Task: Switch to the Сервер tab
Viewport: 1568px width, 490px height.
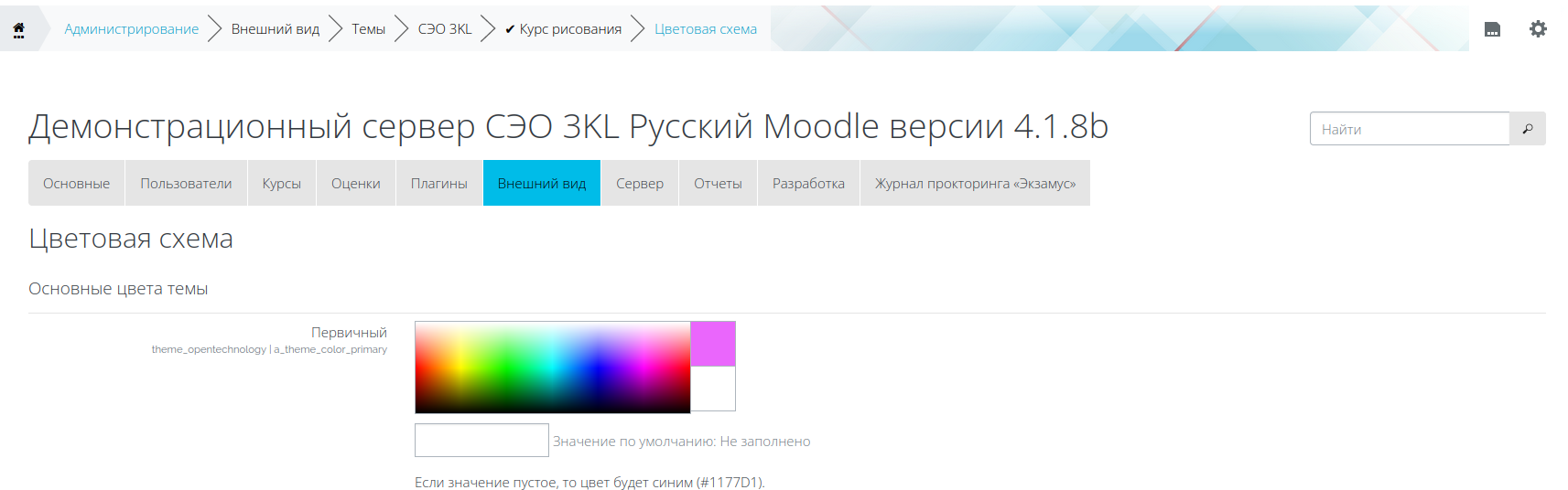Action: point(640,183)
